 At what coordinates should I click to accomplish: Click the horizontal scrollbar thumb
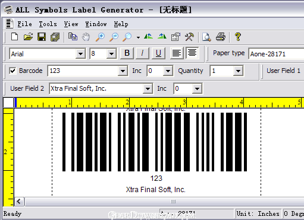(x=164, y=202)
